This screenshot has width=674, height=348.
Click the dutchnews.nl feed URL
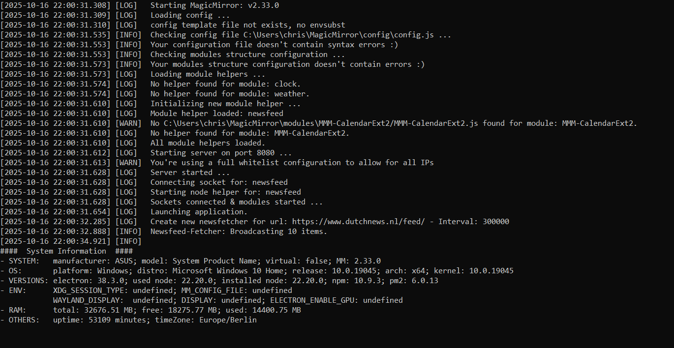pyautogui.click(x=358, y=222)
